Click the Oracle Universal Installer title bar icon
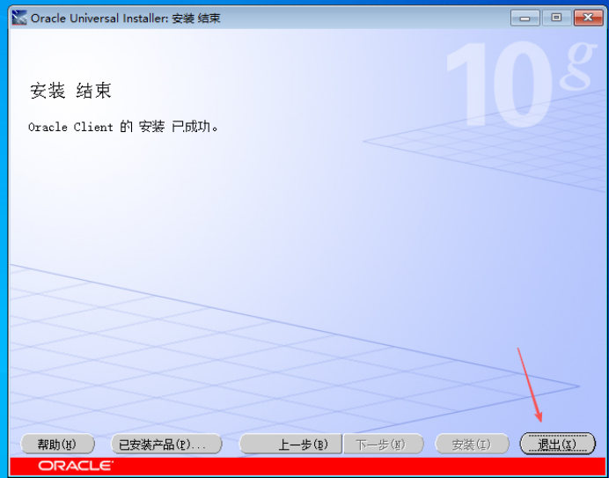609x478 pixels. (19, 18)
